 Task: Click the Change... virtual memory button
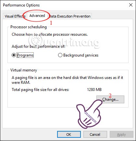coord(110,99)
